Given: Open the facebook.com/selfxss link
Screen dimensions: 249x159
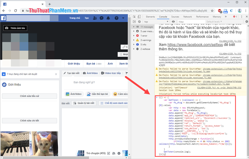Looking at the screenshot, I should 195,45.
